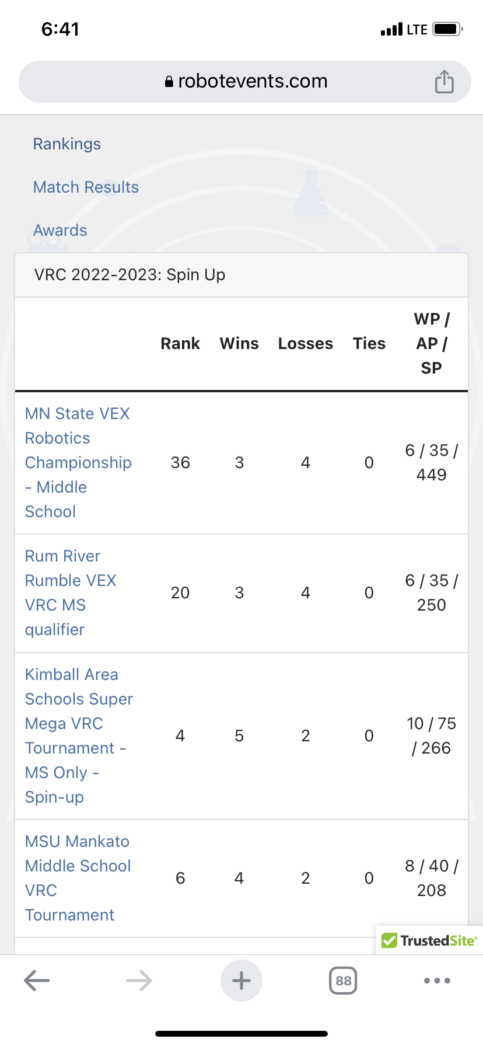Tap the VRC 2022-2023: Spin Up heading

tap(130, 275)
